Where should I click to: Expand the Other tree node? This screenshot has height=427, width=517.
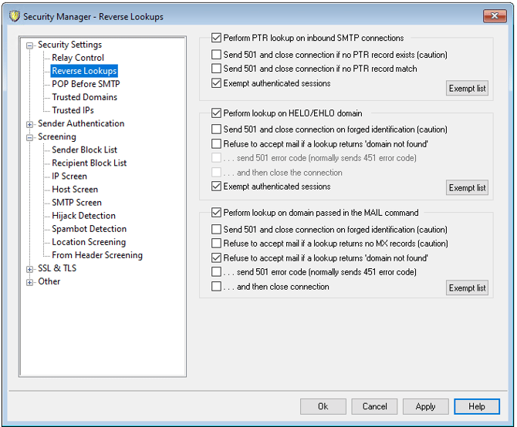pyautogui.click(x=30, y=282)
